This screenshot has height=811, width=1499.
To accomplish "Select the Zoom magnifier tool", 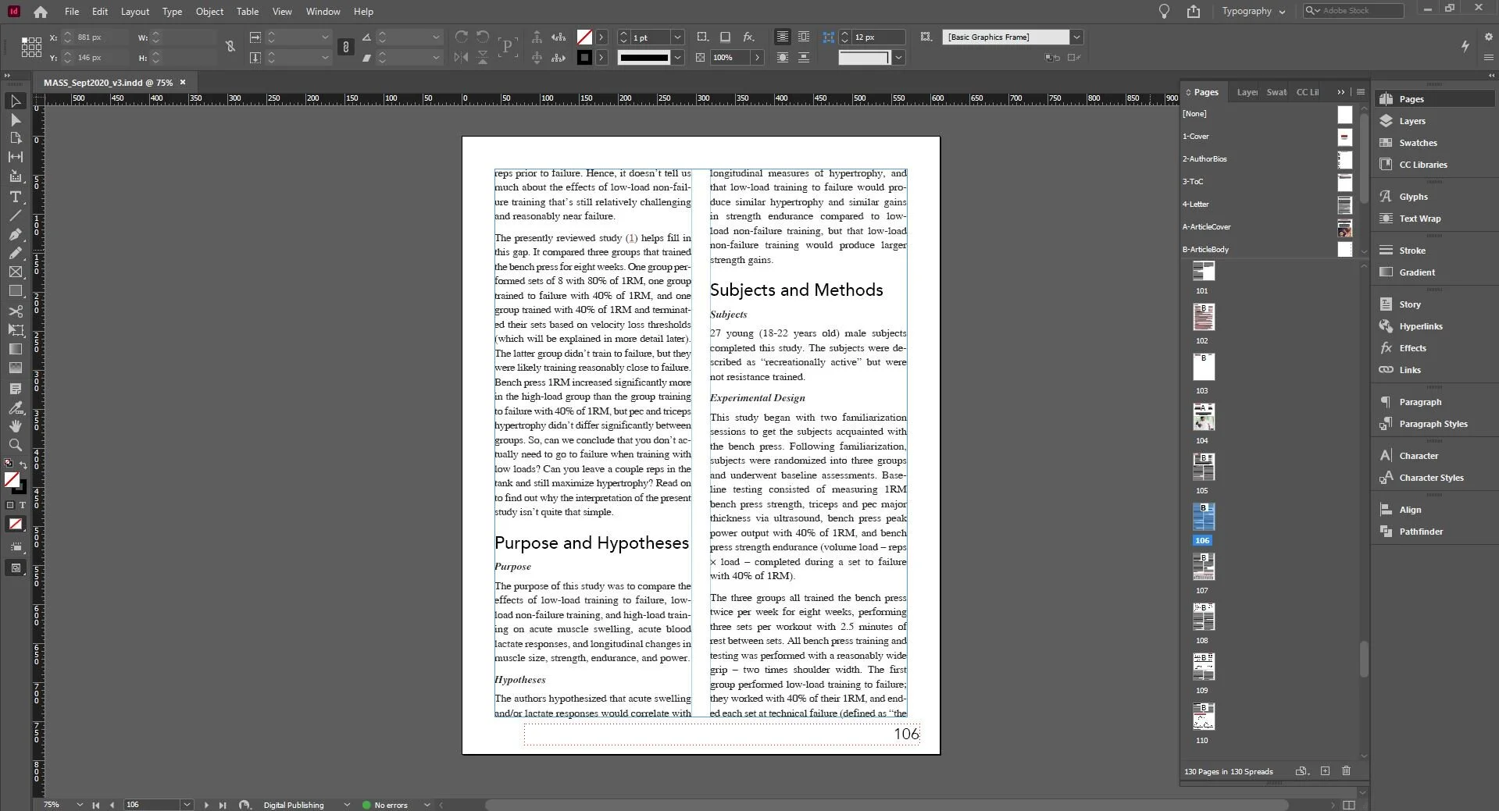I will (15, 445).
